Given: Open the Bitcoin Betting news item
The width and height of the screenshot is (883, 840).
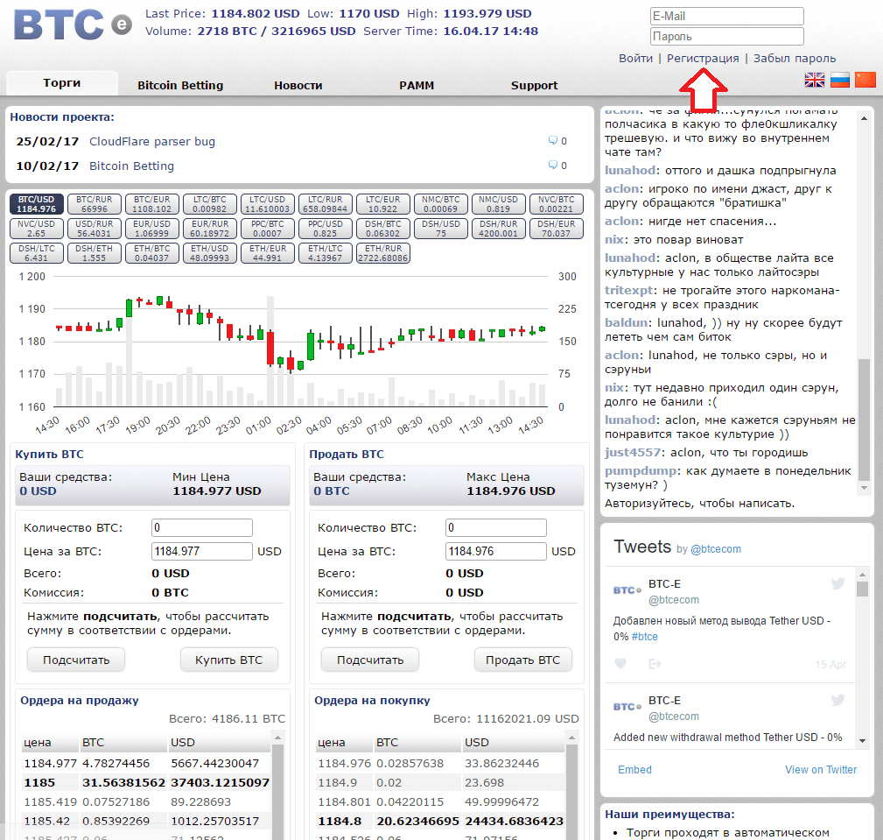Looking at the screenshot, I should tap(132, 166).
